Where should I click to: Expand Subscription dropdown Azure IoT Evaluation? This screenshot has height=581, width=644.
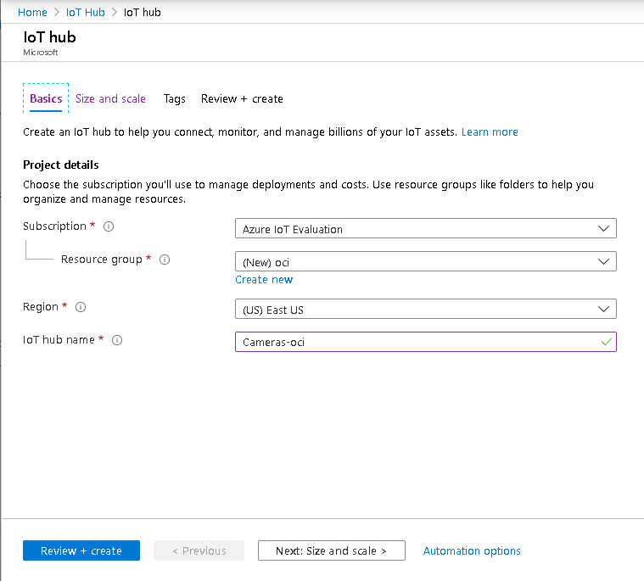click(x=425, y=228)
